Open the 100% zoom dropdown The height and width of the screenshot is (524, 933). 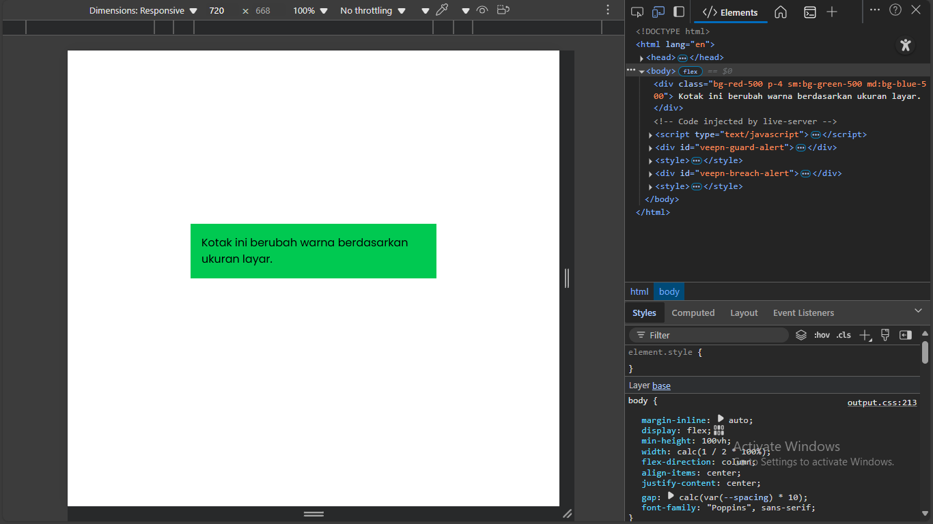pos(310,11)
